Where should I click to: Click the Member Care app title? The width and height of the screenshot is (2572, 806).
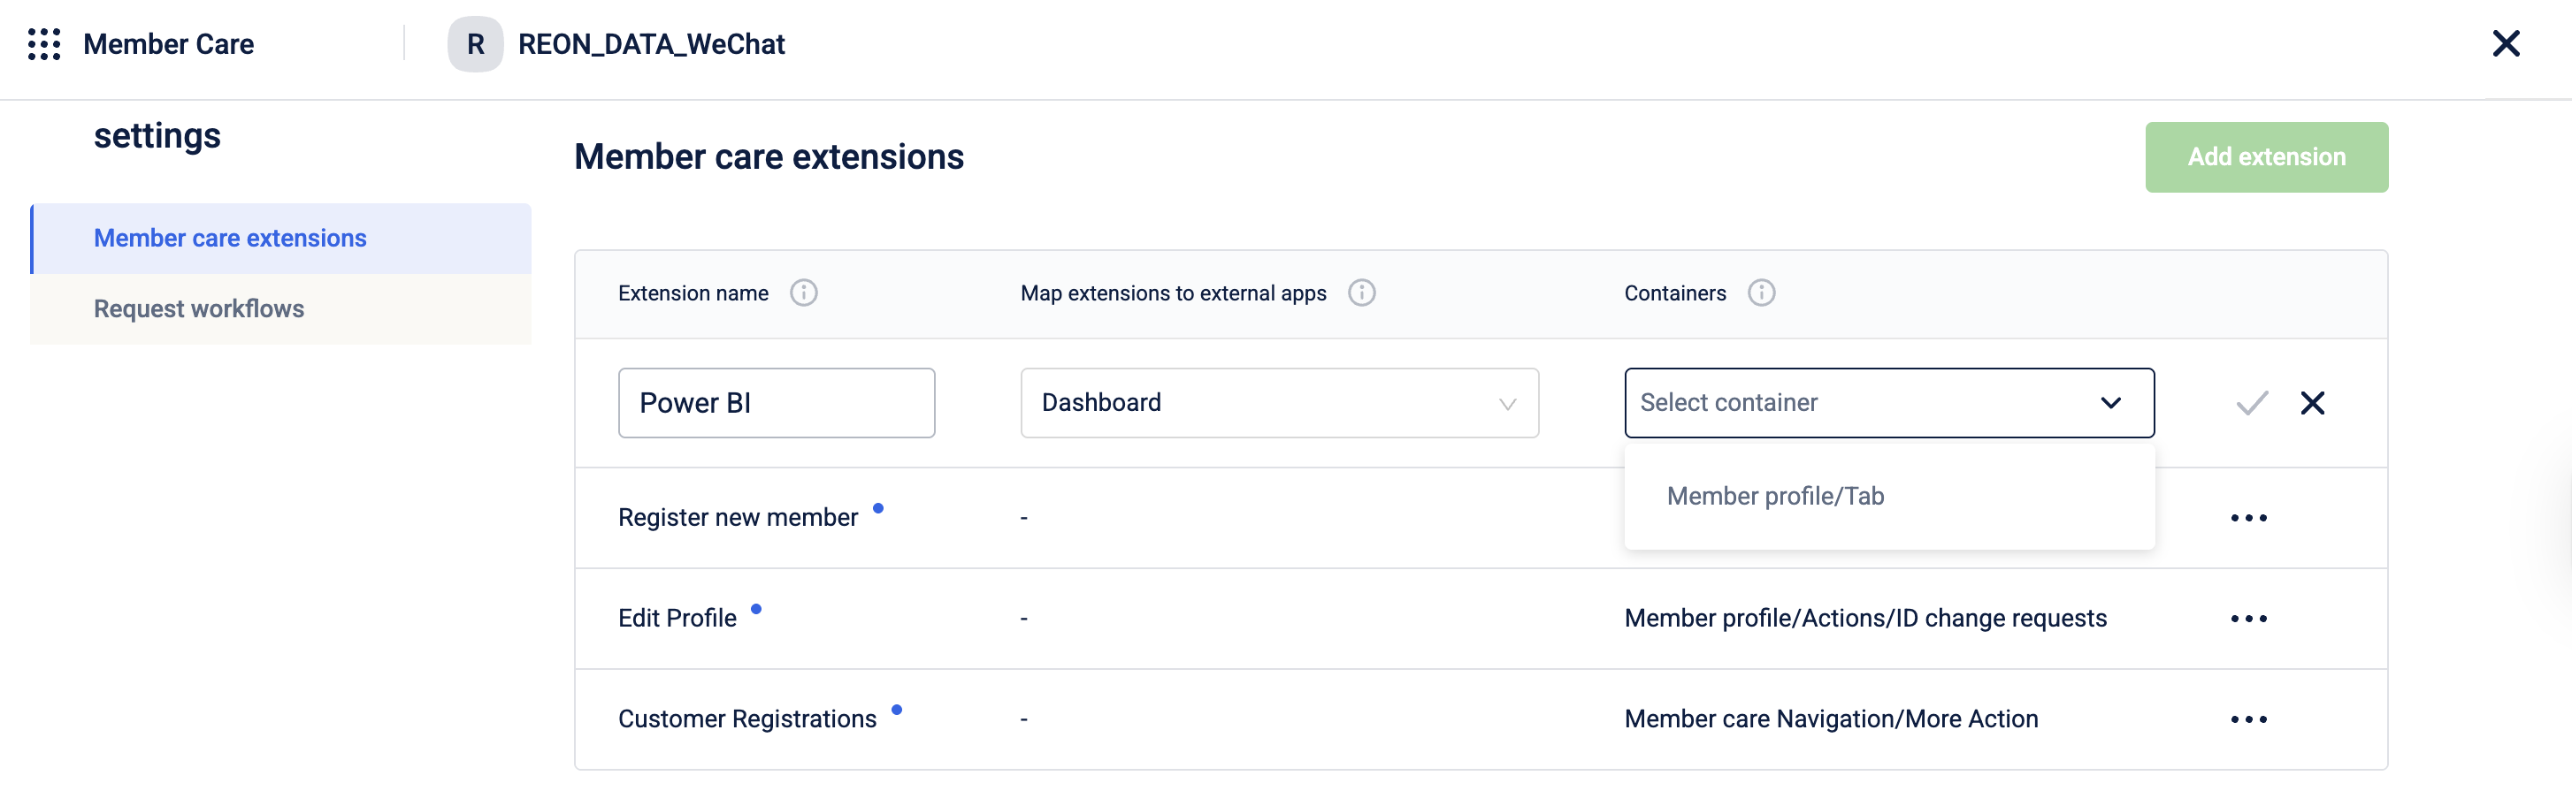pyautogui.click(x=169, y=44)
